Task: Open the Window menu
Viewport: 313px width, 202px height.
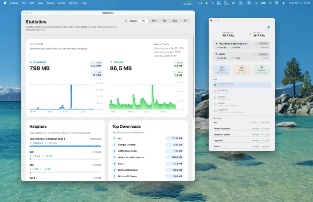Action: (73, 3)
